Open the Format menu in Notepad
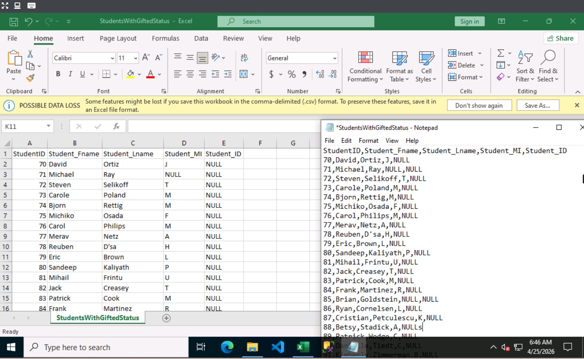 pos(369,140)
